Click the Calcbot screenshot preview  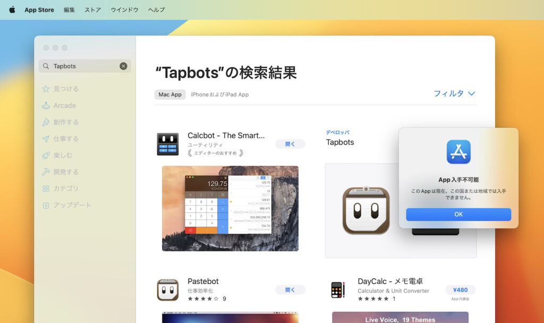[230, 208]
